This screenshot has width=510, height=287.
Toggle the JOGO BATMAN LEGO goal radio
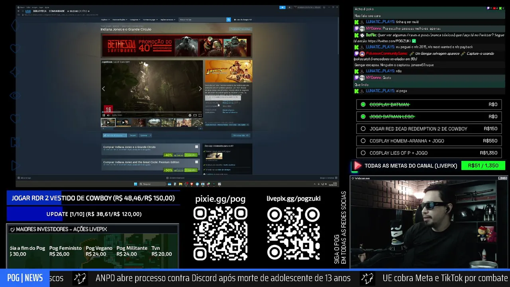click(363, 116)
